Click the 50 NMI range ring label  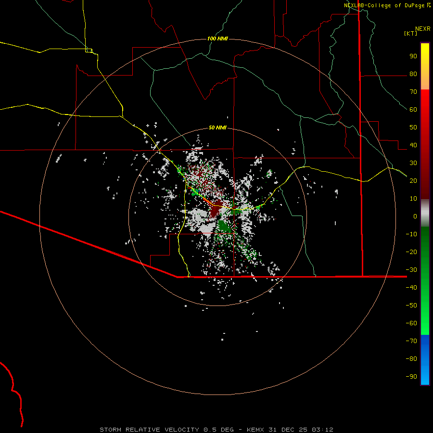click(x=217, y=127)
